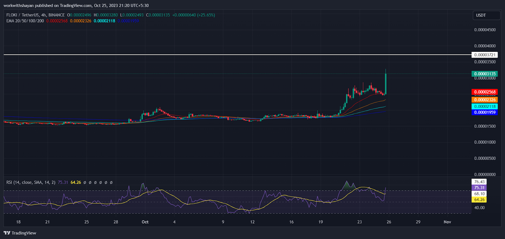Viewport: 505px width, 239px height.
Task: Click the red EMA 20 price label 0.00002568
Action: tap(484, 92)
